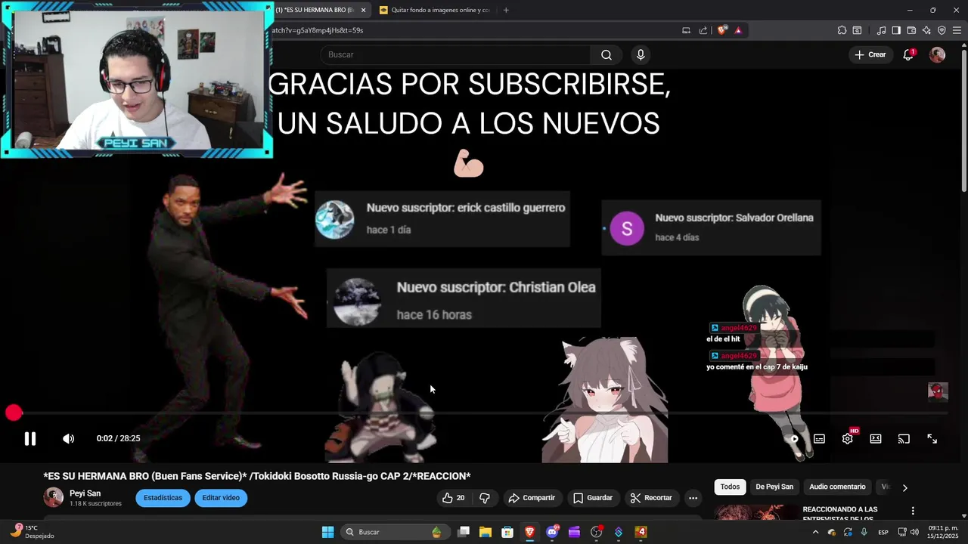968x544 pixels.
Task: Toggle the autoplay switch in player controls
Action: (793, 438)
